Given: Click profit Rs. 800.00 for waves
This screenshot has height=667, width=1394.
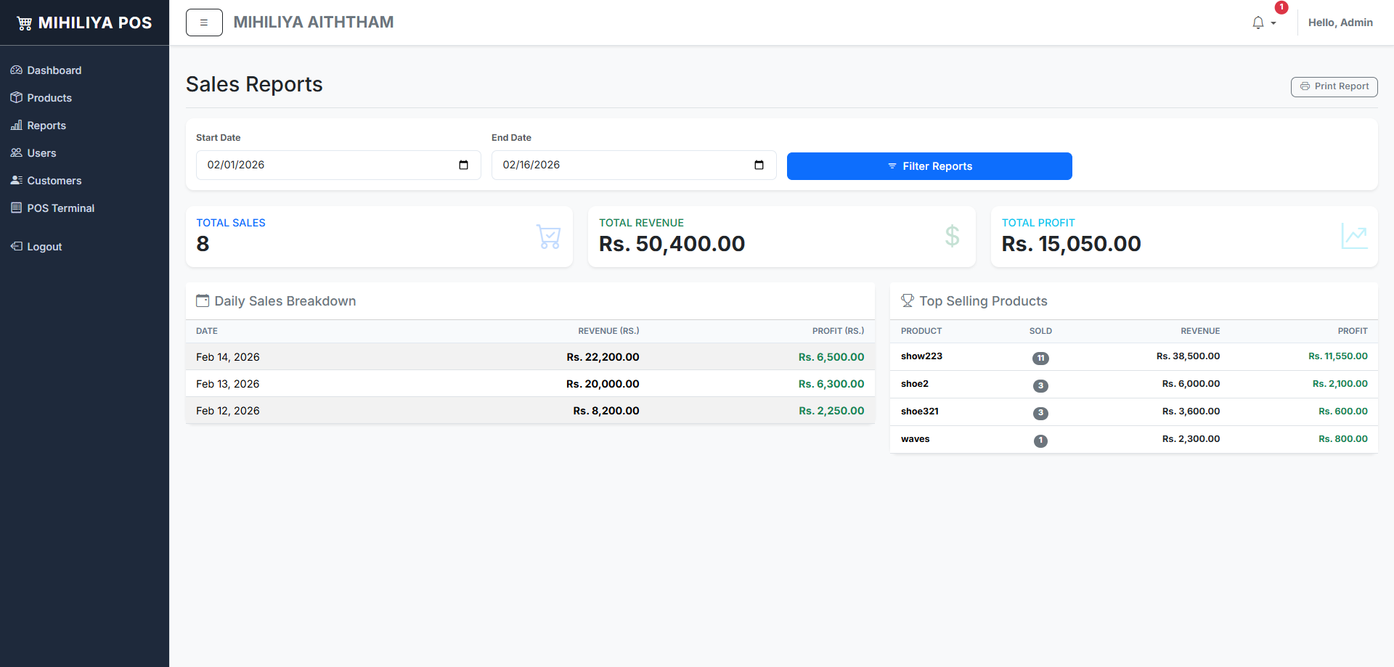Looking at the screenshot, I should tap(1343, 439).
